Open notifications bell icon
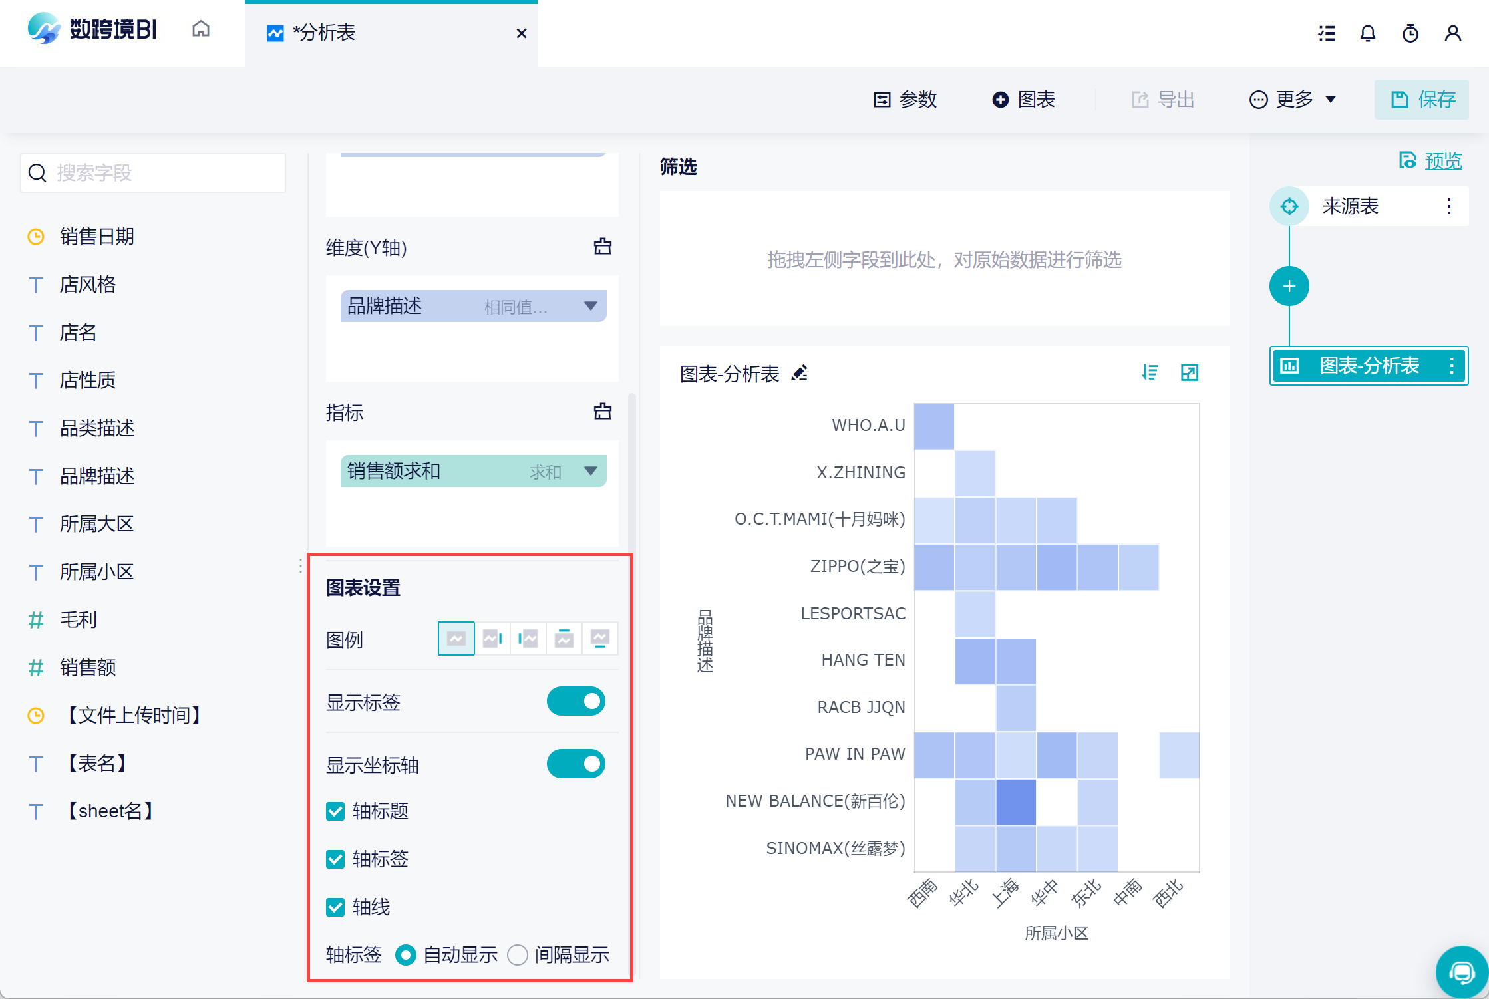Viewport: 1489px width, 999px height. (x=1368, y=33)
